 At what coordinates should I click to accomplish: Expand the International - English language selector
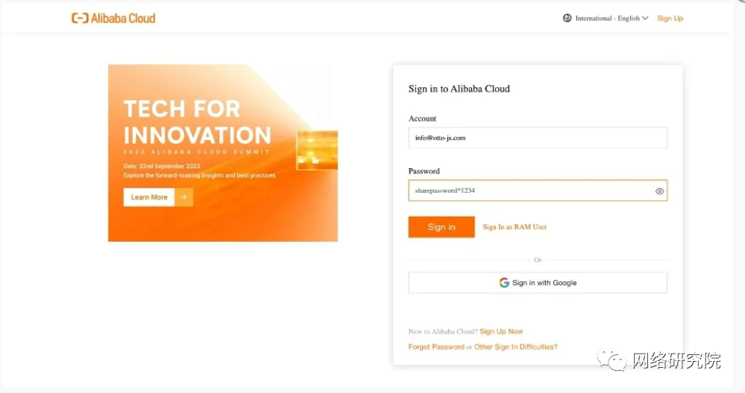click(x=606, y=18)
